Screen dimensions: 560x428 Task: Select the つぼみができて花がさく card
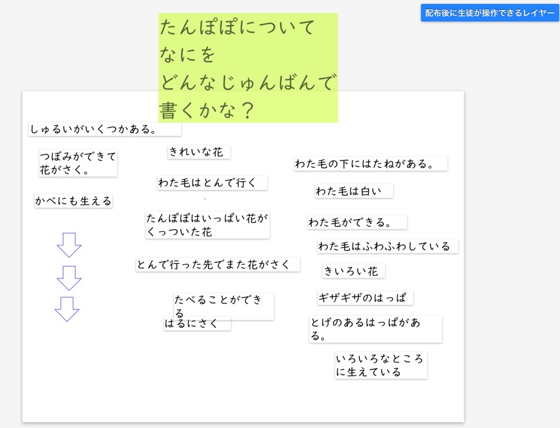pos(78,163)
